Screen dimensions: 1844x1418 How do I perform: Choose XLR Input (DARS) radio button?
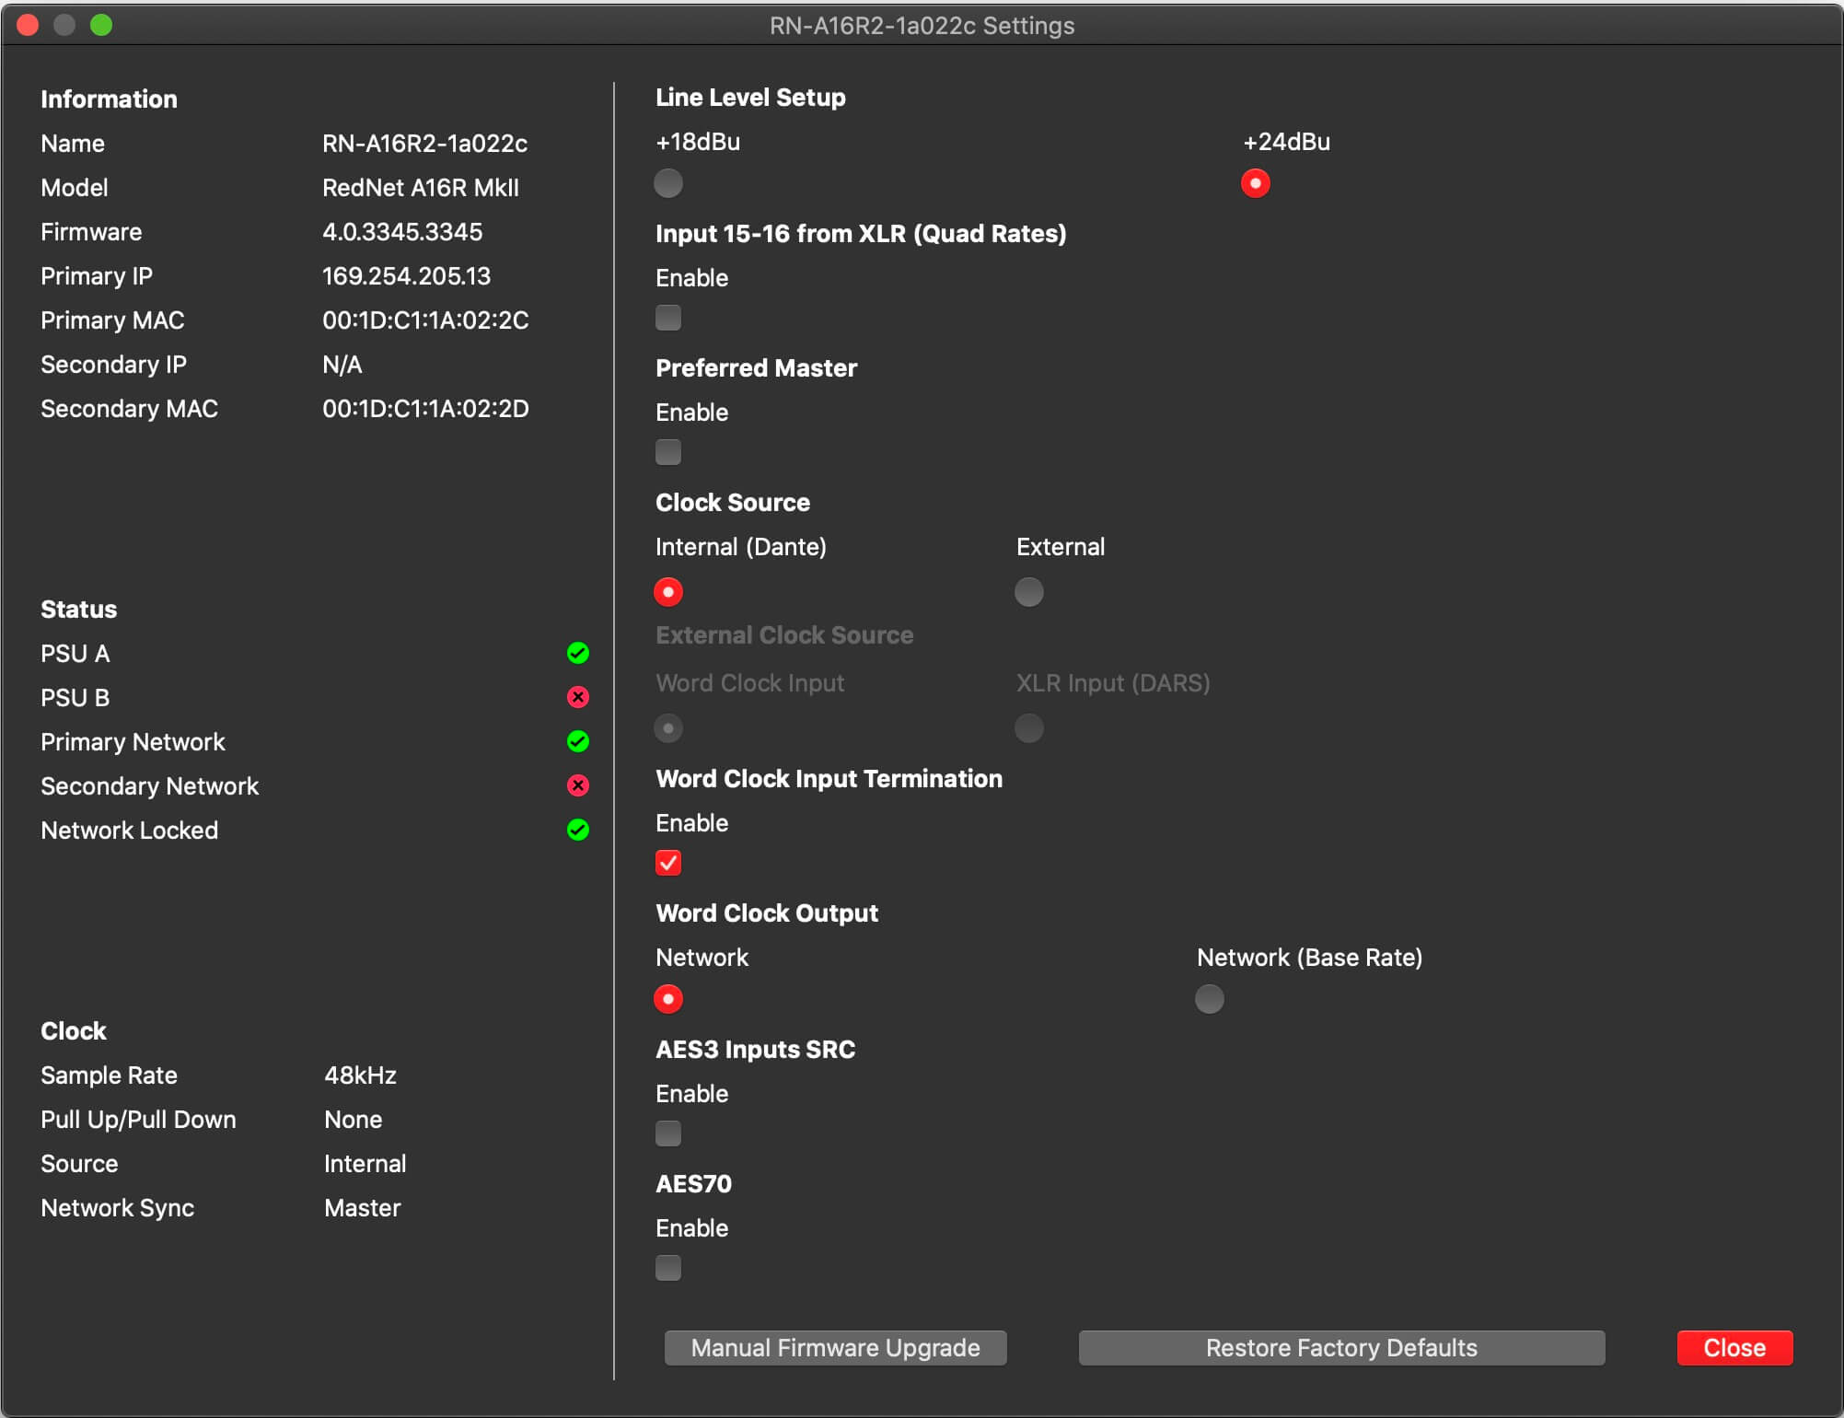click(x=1029, y=728)
